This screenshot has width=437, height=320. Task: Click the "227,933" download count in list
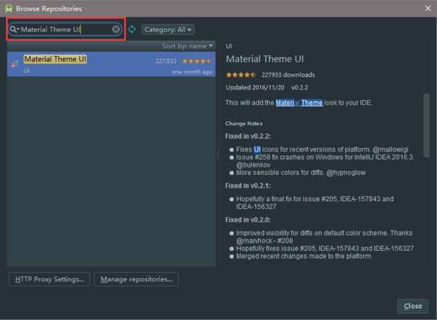166,61
